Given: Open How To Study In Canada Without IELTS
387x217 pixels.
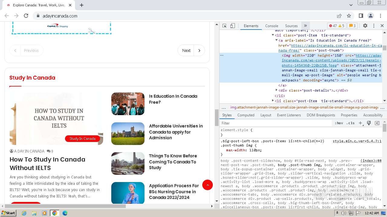Looking at the screenshot, I should tap(47, 164).
